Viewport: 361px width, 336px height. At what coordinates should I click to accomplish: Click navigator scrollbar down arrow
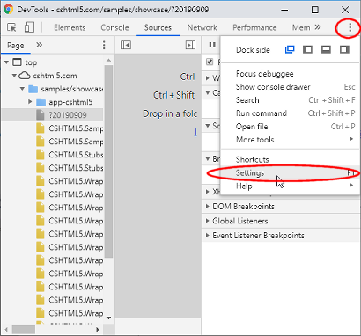108,318
